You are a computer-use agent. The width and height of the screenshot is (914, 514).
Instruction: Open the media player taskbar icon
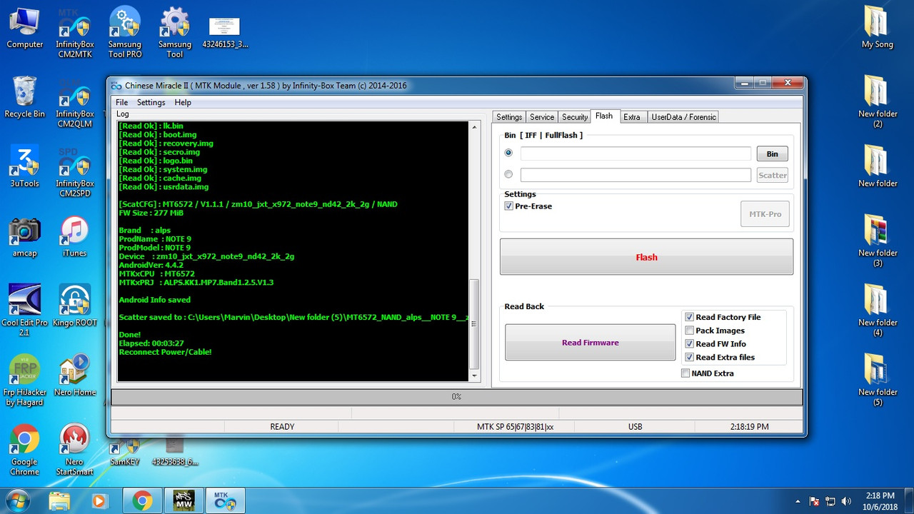pos(99,501)
